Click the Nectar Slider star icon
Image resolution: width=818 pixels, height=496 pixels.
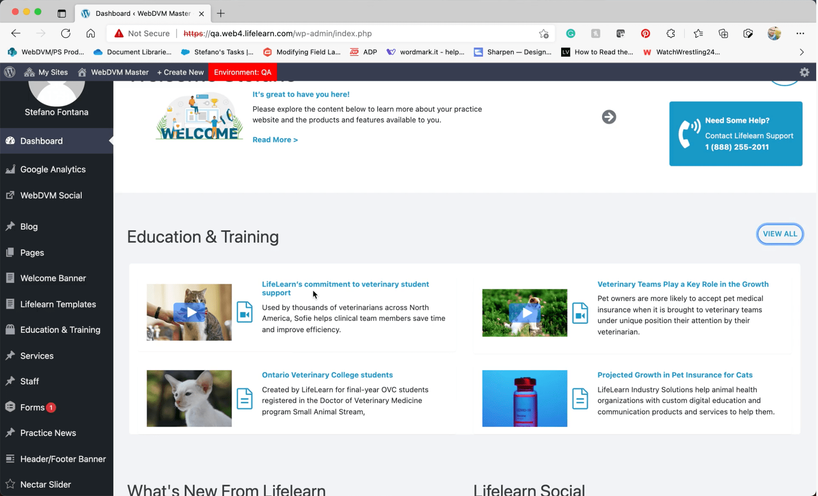pos(10,484)
